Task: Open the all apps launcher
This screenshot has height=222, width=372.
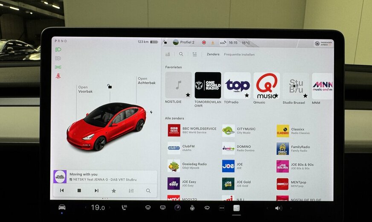Action: click(221, 208)
